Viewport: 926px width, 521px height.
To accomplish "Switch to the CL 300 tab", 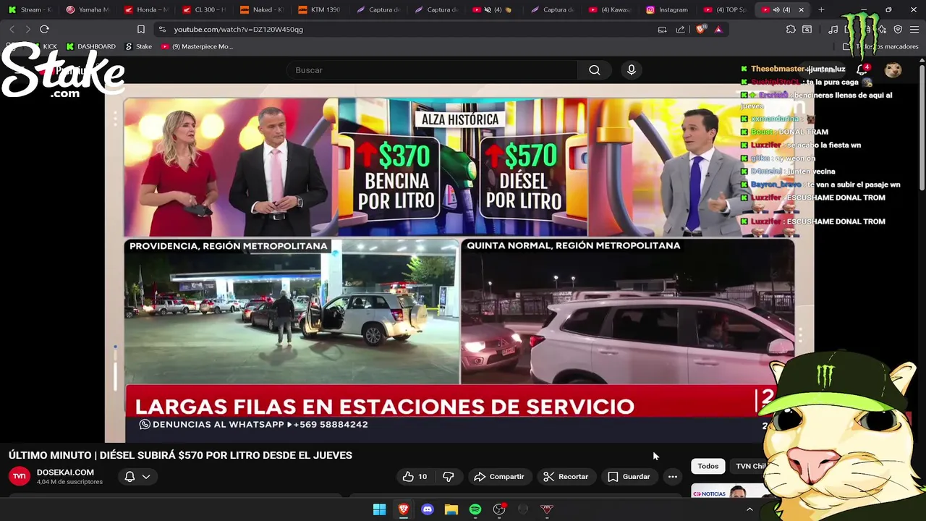I will 205,10.
